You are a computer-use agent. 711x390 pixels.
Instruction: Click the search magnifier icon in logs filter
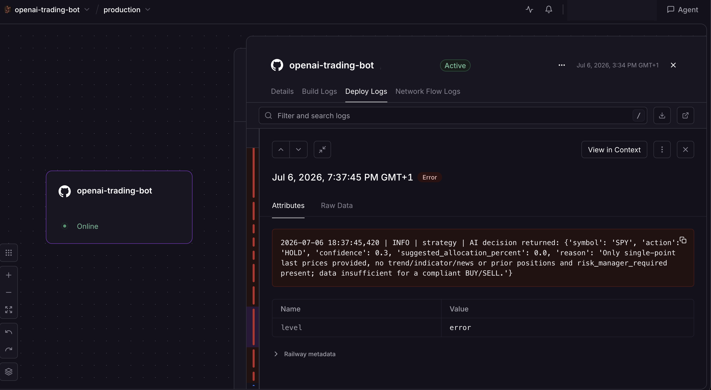(x=268, y=115)
